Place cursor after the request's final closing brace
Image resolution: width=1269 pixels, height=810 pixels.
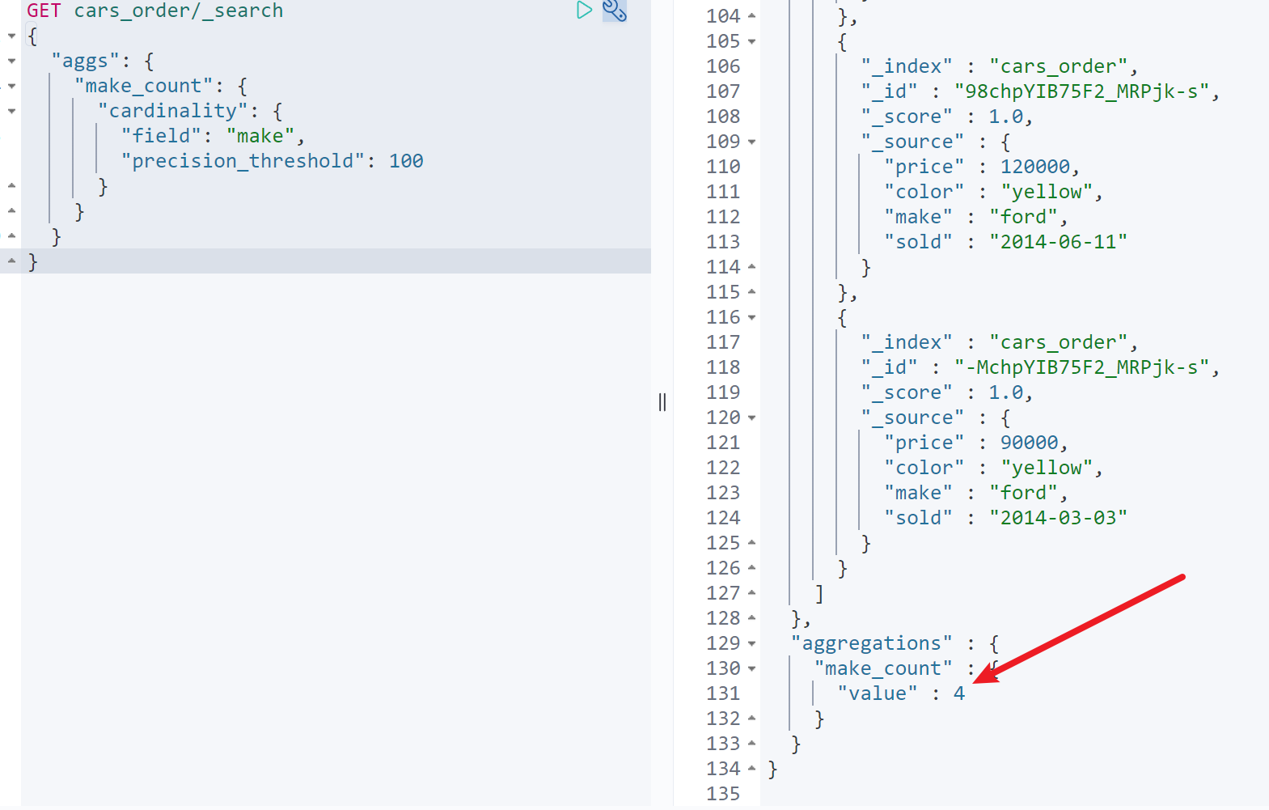[39, 261]
